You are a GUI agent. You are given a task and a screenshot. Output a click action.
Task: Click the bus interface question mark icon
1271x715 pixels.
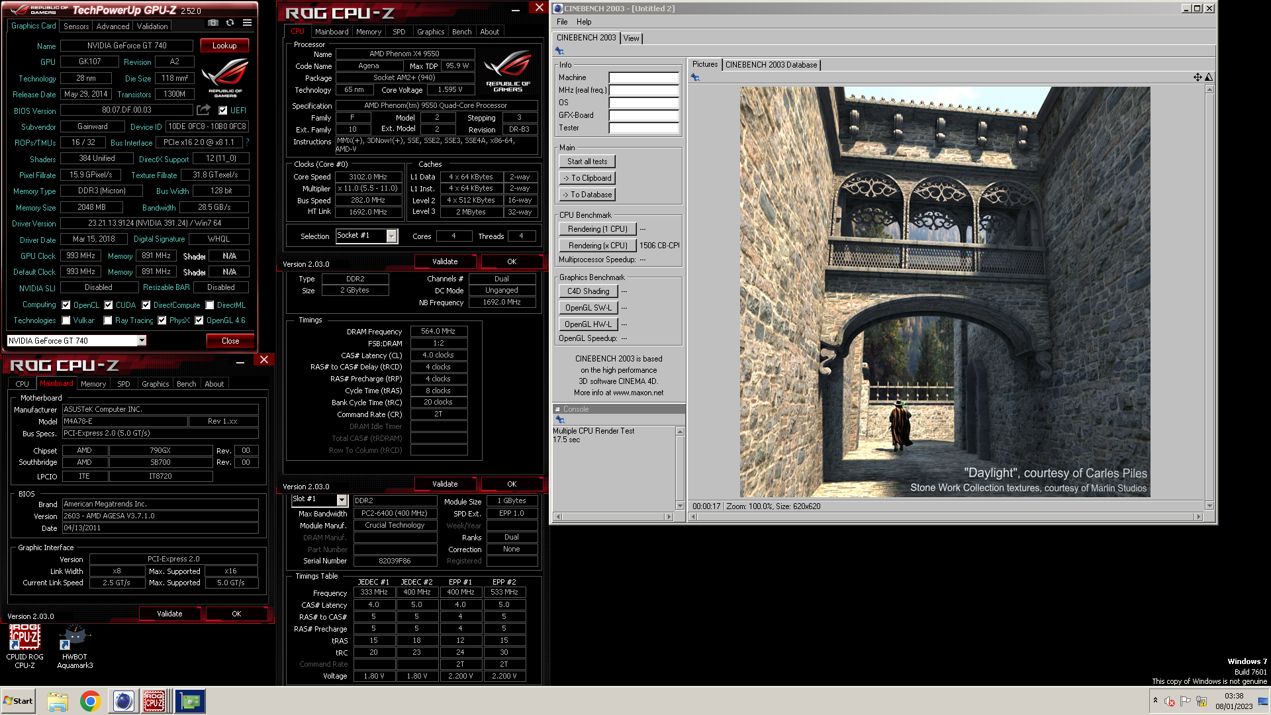click(247, 142)
